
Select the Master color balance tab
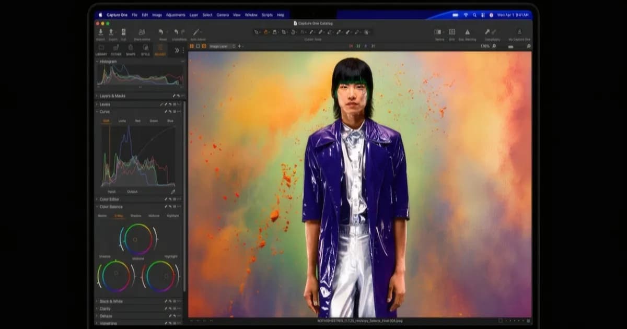[102, 216]
